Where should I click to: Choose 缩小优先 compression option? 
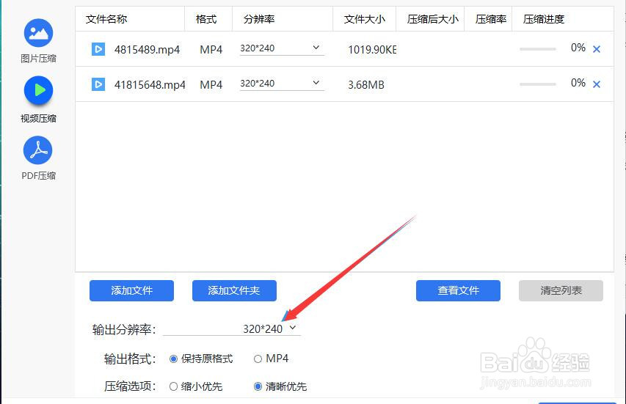point(173,386)
